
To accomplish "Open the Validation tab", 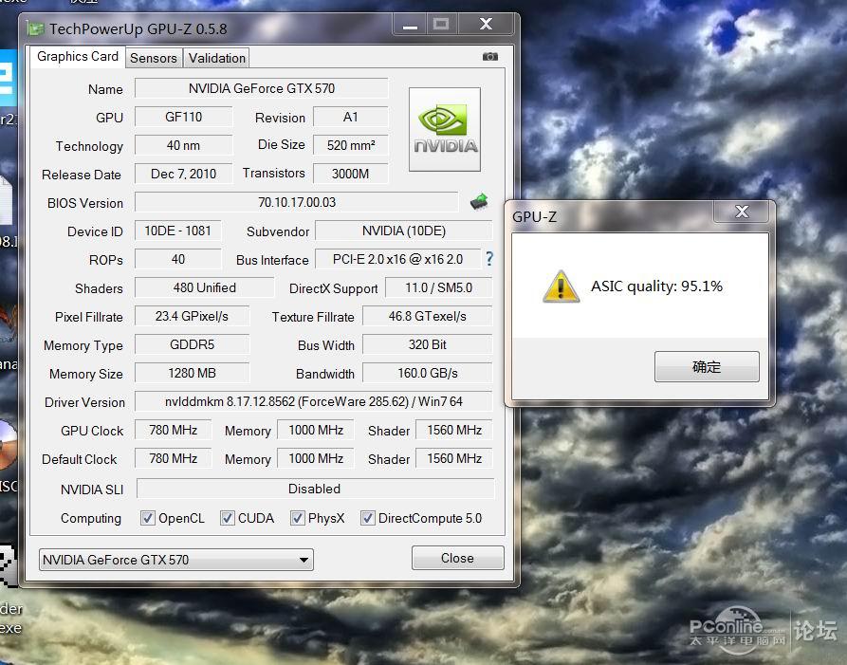I will click(216, 58).
